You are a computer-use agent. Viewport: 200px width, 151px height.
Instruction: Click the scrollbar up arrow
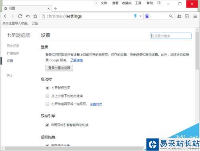point(197,29)
